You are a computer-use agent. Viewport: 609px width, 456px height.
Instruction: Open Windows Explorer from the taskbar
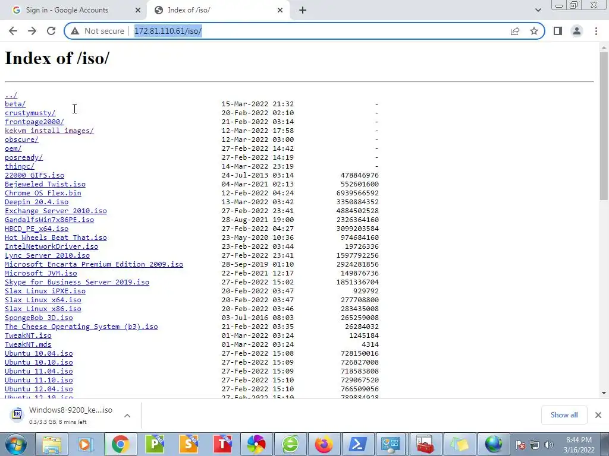click(52, 444)
